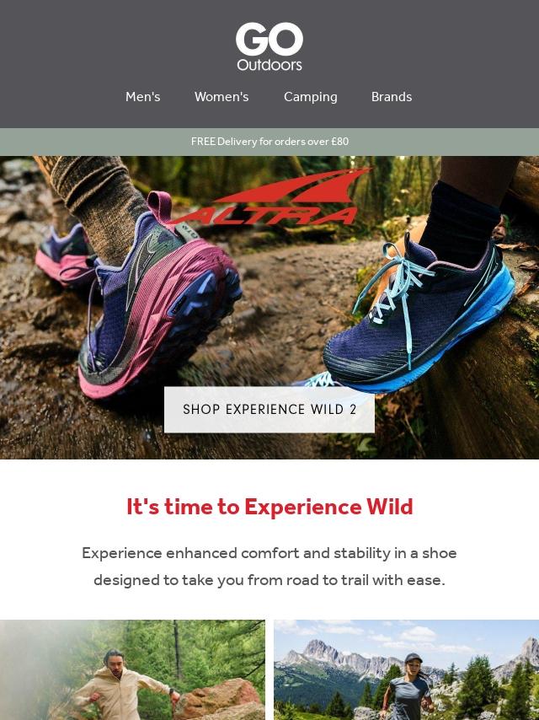Open the Women's menu link
This screenshot has width=539, height=720.
pos(221,97)
